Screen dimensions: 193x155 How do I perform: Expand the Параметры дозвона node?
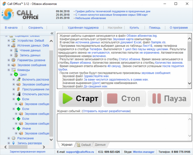point(9,60)
